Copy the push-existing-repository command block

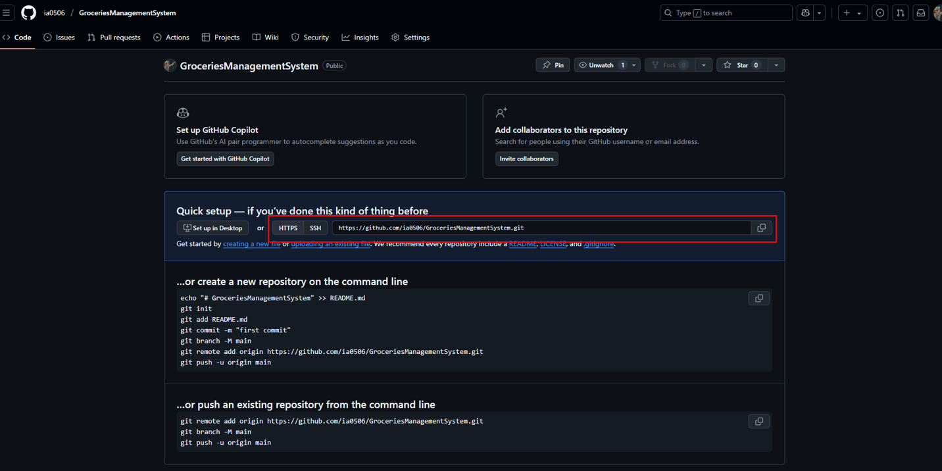758,421
